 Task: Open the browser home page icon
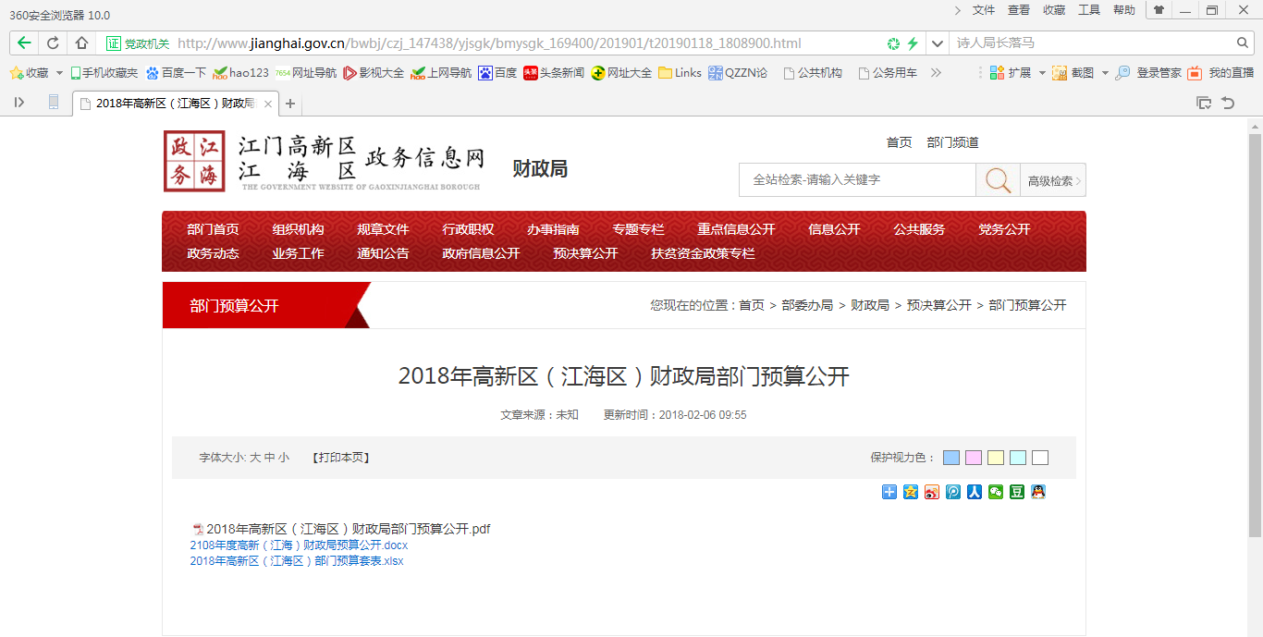click(81, 43)
